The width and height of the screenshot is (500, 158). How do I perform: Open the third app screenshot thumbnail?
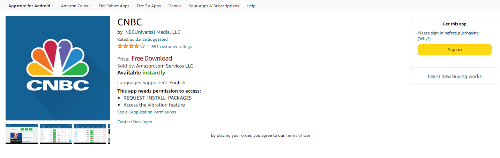tap(90, 134)
